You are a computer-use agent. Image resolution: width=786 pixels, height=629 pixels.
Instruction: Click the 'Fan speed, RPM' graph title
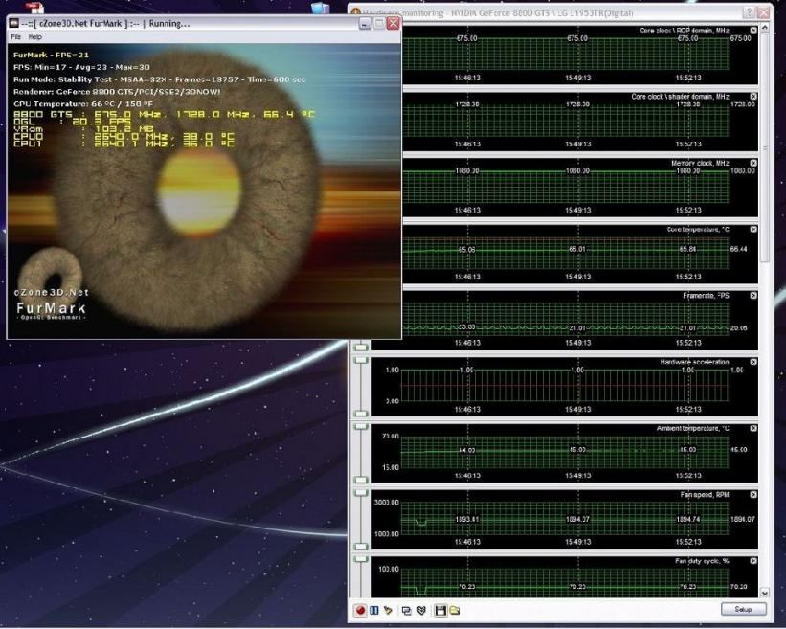point(705,495)
